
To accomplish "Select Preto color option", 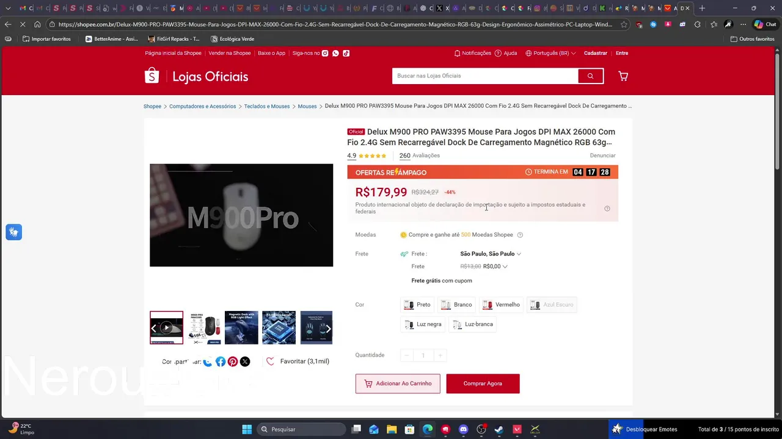I will pos(418,305).
